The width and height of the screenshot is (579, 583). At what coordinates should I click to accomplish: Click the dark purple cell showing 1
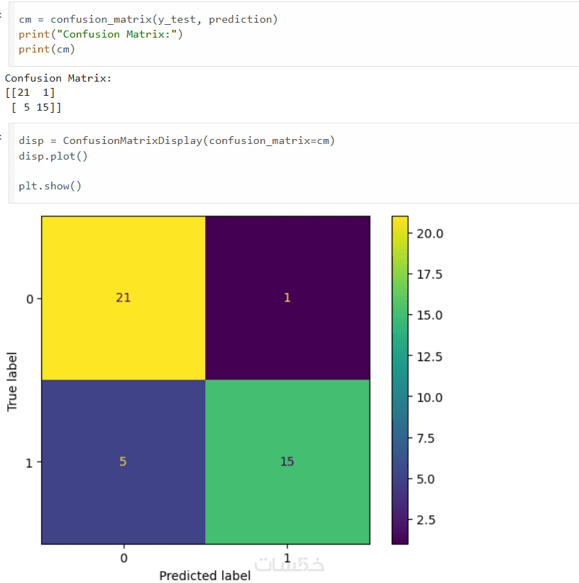287,298
